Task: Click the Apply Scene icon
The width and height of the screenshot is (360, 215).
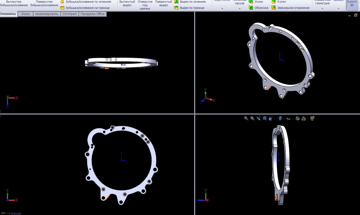Action: click(x=304, y=118)
